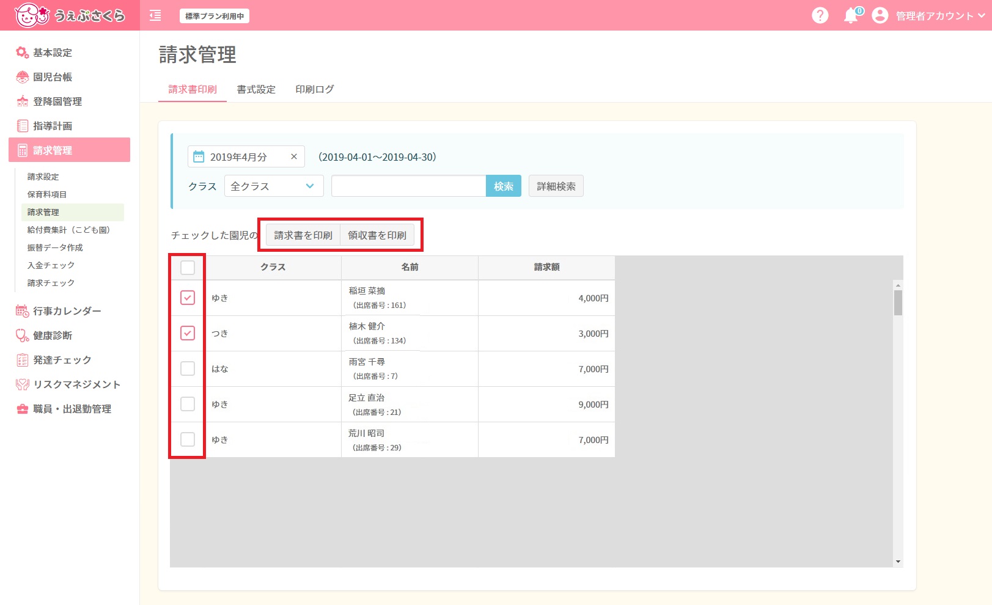Click the 健康診断 stethoscope icon
992x605 pixels.
tap(23, 335)
